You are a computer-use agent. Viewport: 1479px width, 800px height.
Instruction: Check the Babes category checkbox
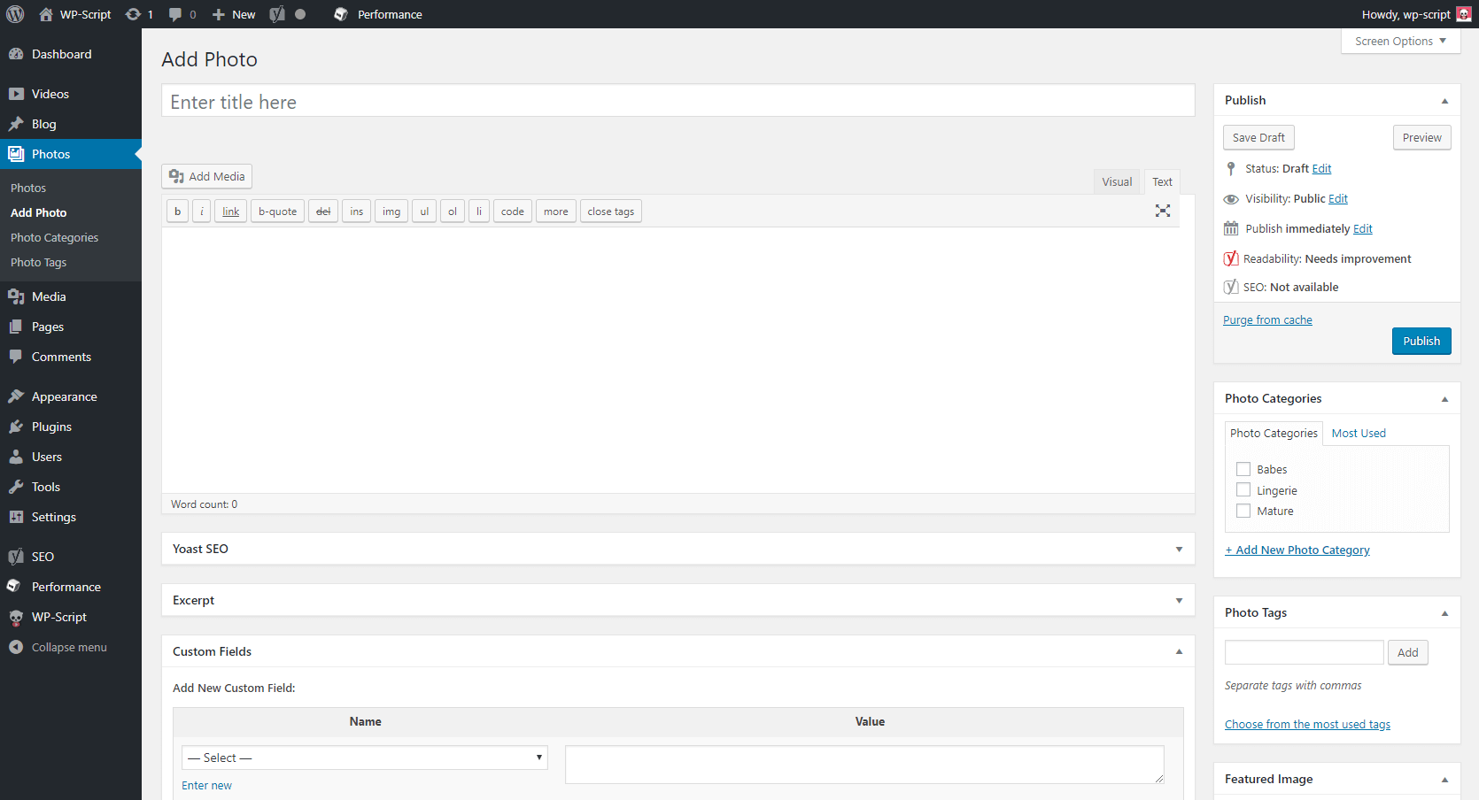tap(1243, 469)
